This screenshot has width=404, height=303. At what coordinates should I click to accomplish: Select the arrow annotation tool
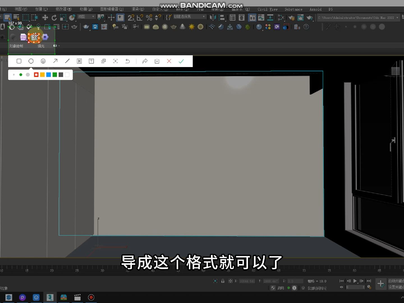point(55,61)
